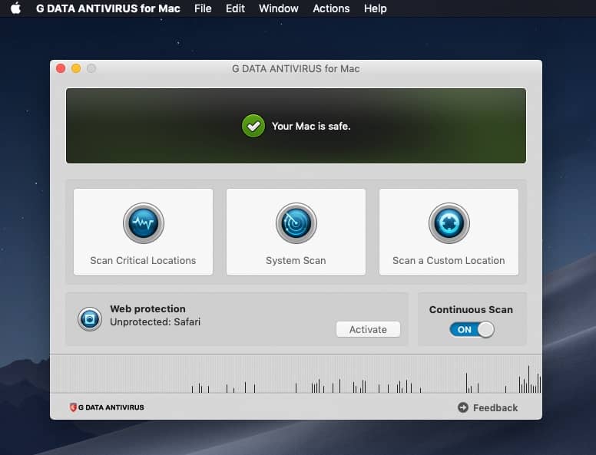
Task: Click the window title G DATA ANTIVIRUS for Mac
Action: (296, 69)
